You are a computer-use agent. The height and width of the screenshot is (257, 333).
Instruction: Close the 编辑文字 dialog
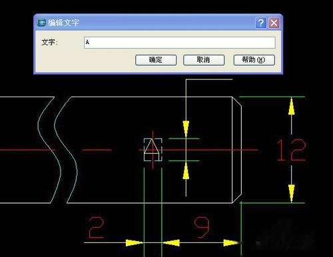(274, 23)
